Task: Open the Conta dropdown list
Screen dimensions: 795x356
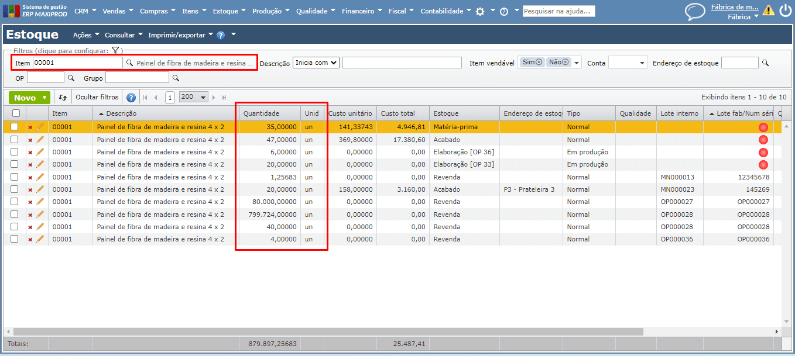Action: click(x=628, y=63)
